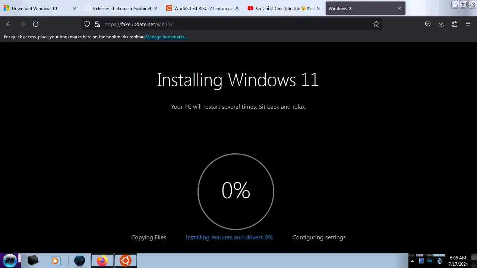Click the forward navigation arrow

pyautogui.click(x=22, y=24)
